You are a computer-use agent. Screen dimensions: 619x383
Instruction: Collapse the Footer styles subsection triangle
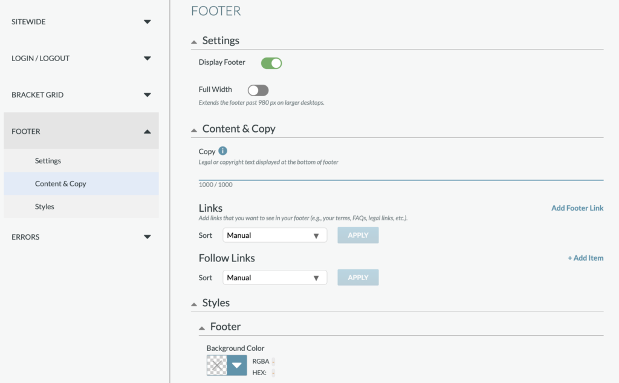tap(202, 328)
